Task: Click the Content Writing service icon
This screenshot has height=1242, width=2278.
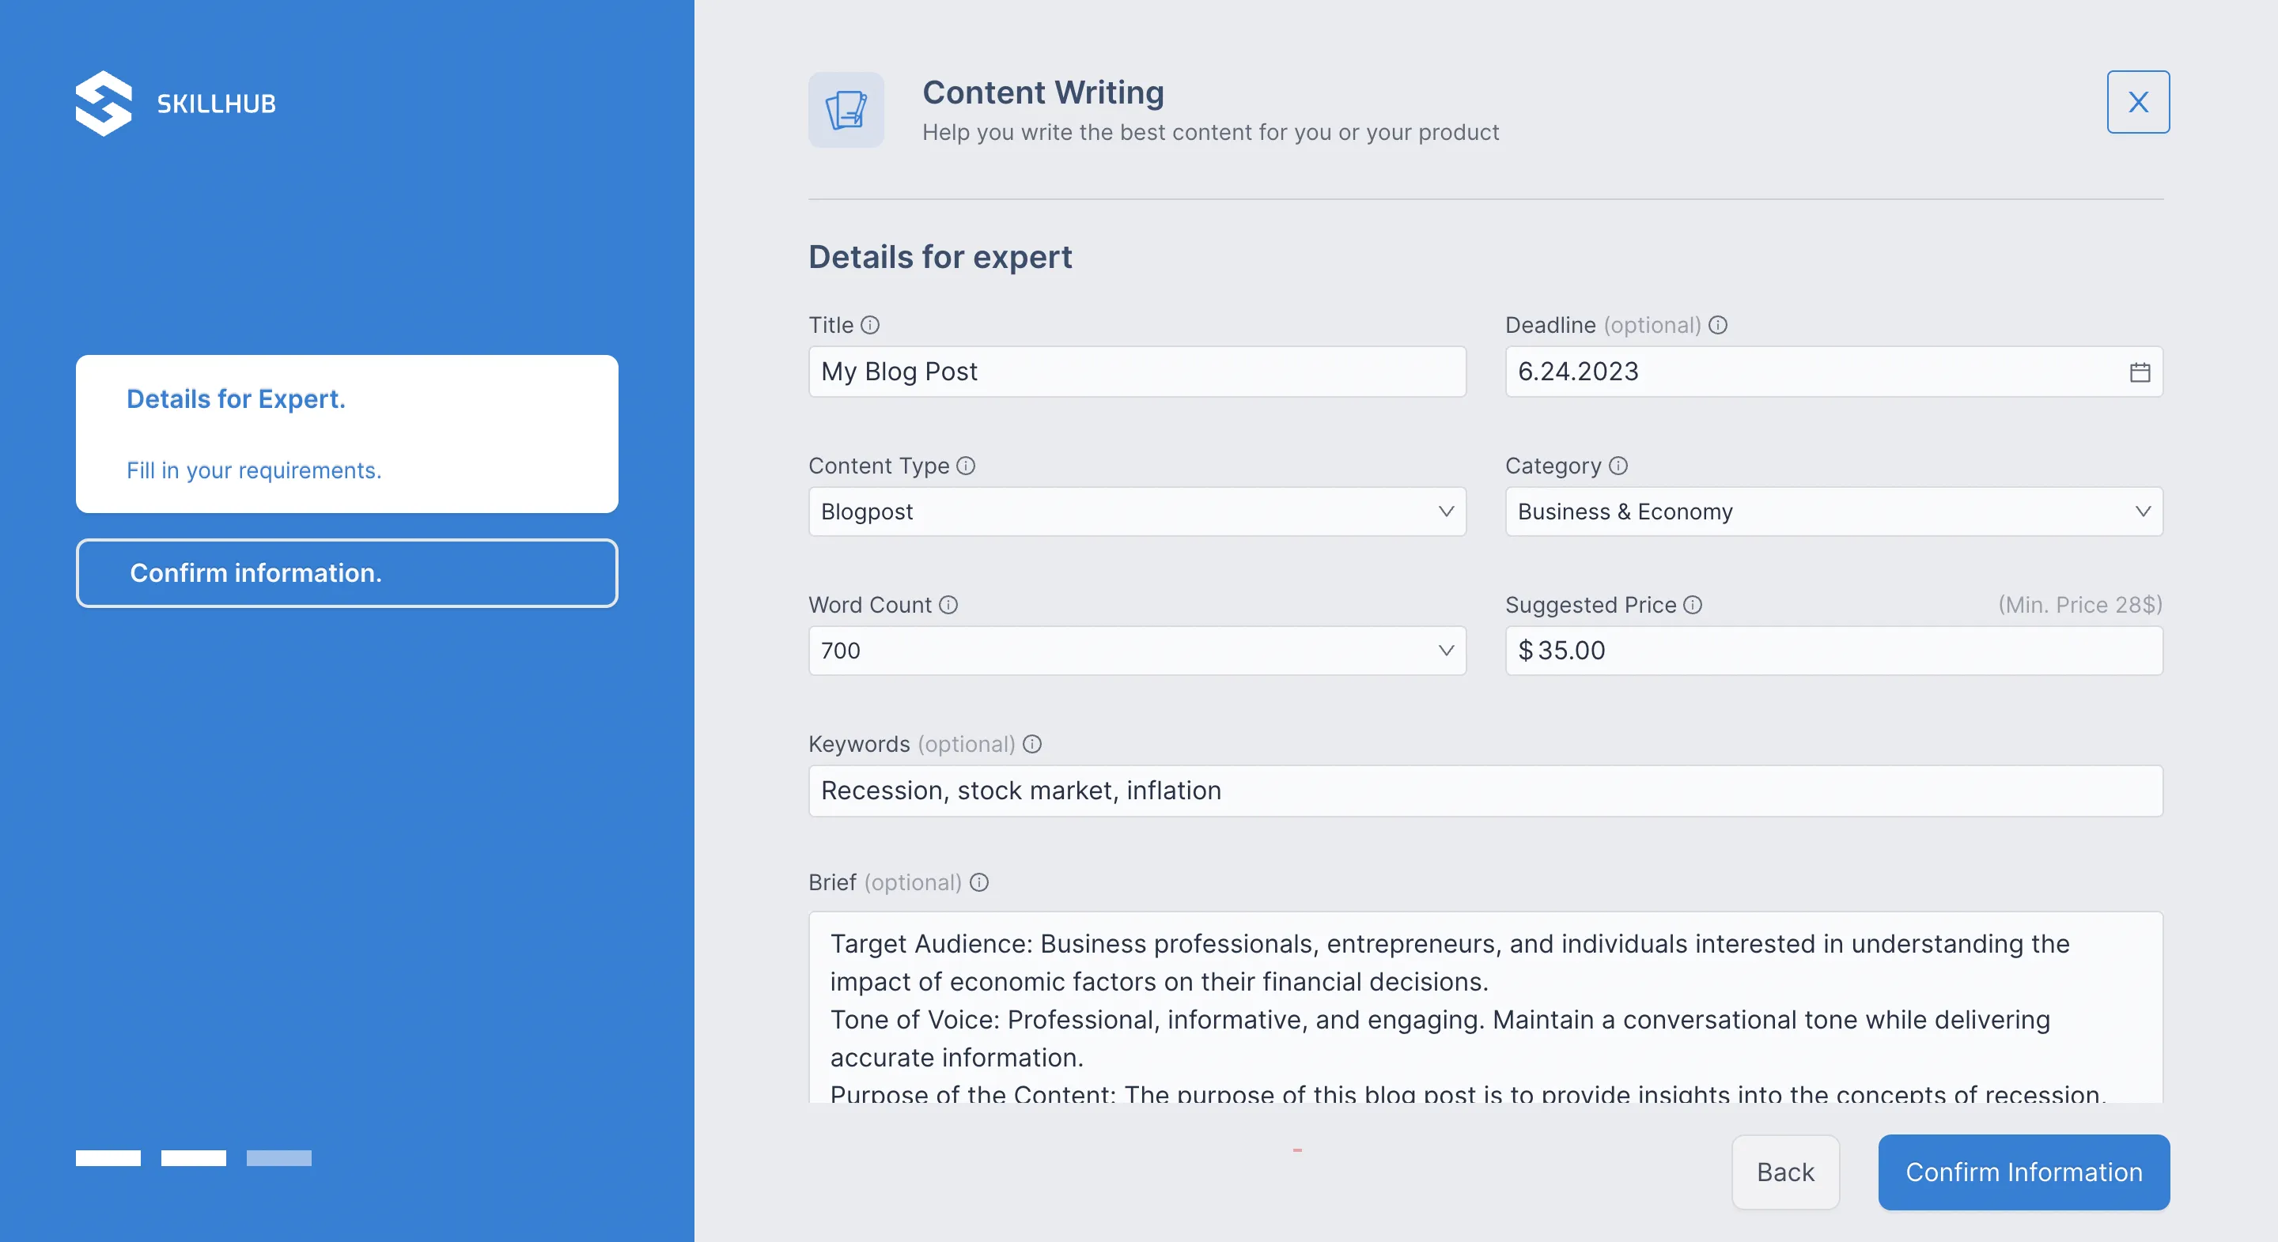Action: pos(846,109)
